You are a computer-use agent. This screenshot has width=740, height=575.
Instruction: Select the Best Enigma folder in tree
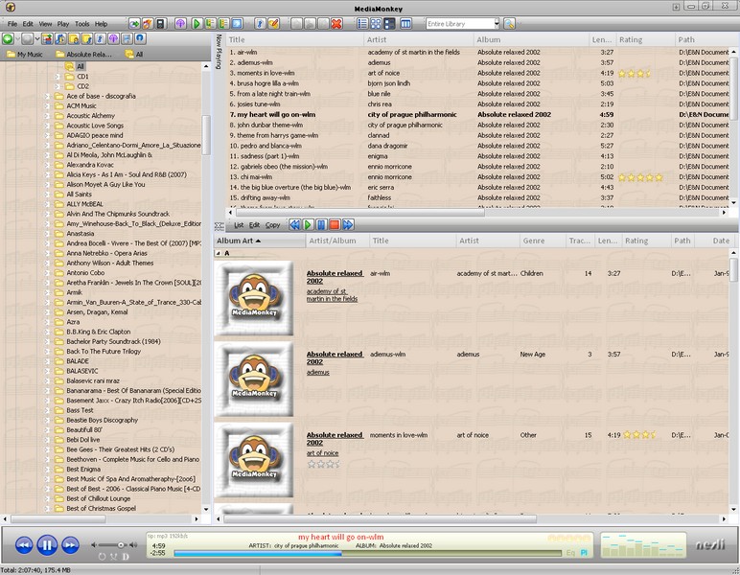(x=83, y=470)
